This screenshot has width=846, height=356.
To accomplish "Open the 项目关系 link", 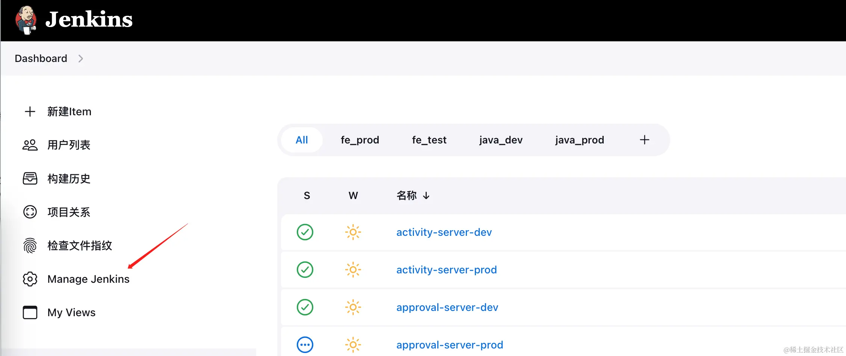I will 69,212.
